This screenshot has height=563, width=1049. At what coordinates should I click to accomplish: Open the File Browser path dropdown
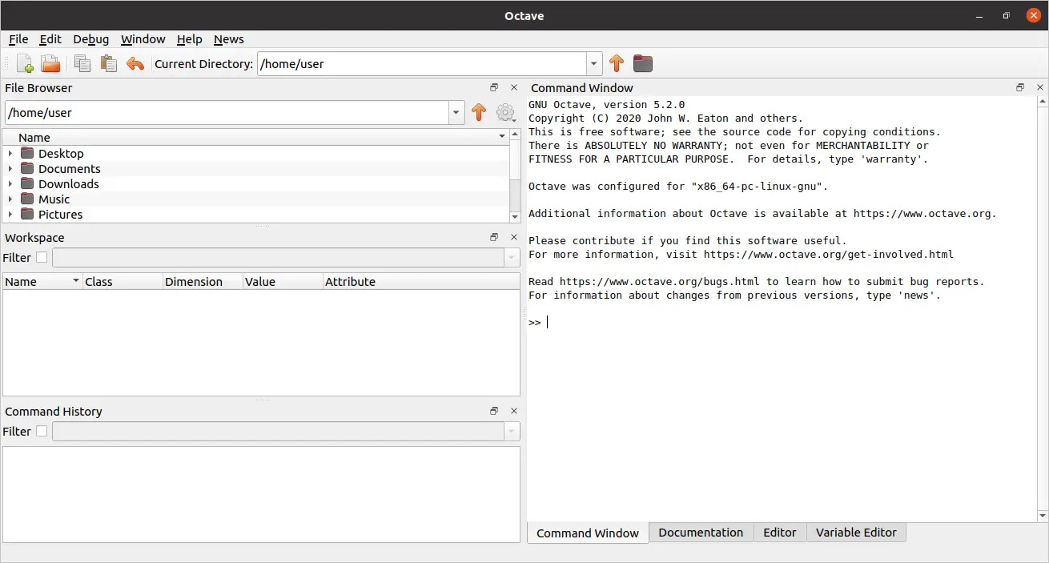(456, 113)
